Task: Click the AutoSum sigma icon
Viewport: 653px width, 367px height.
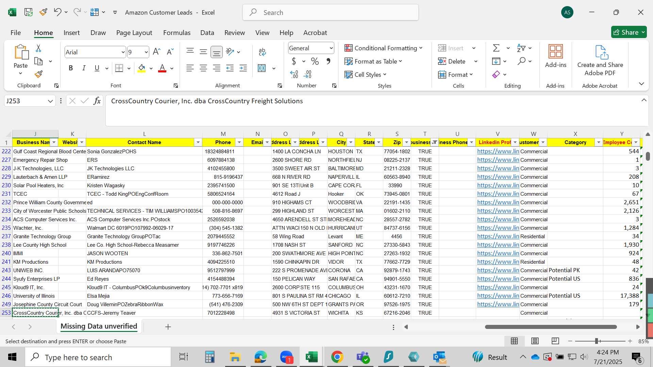Action: (x=496, y=48)
